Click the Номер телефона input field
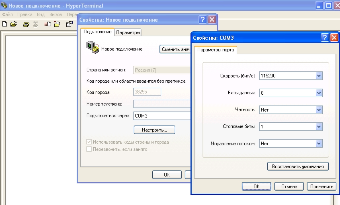340x205 pixels. coord(162,104)
